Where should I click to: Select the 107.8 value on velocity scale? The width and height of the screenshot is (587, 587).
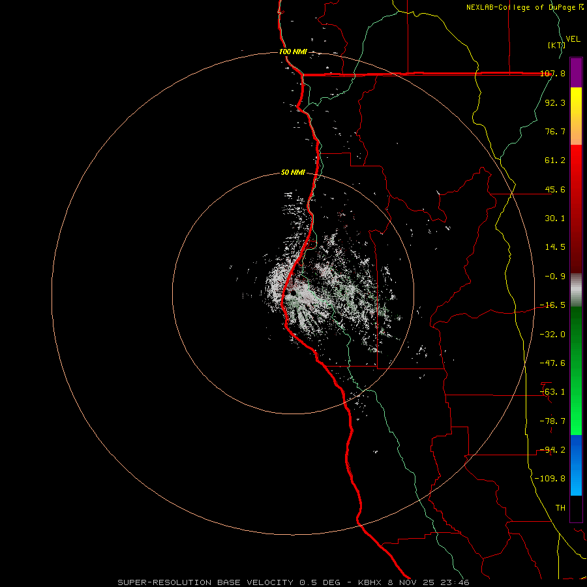tap(552, 74)
